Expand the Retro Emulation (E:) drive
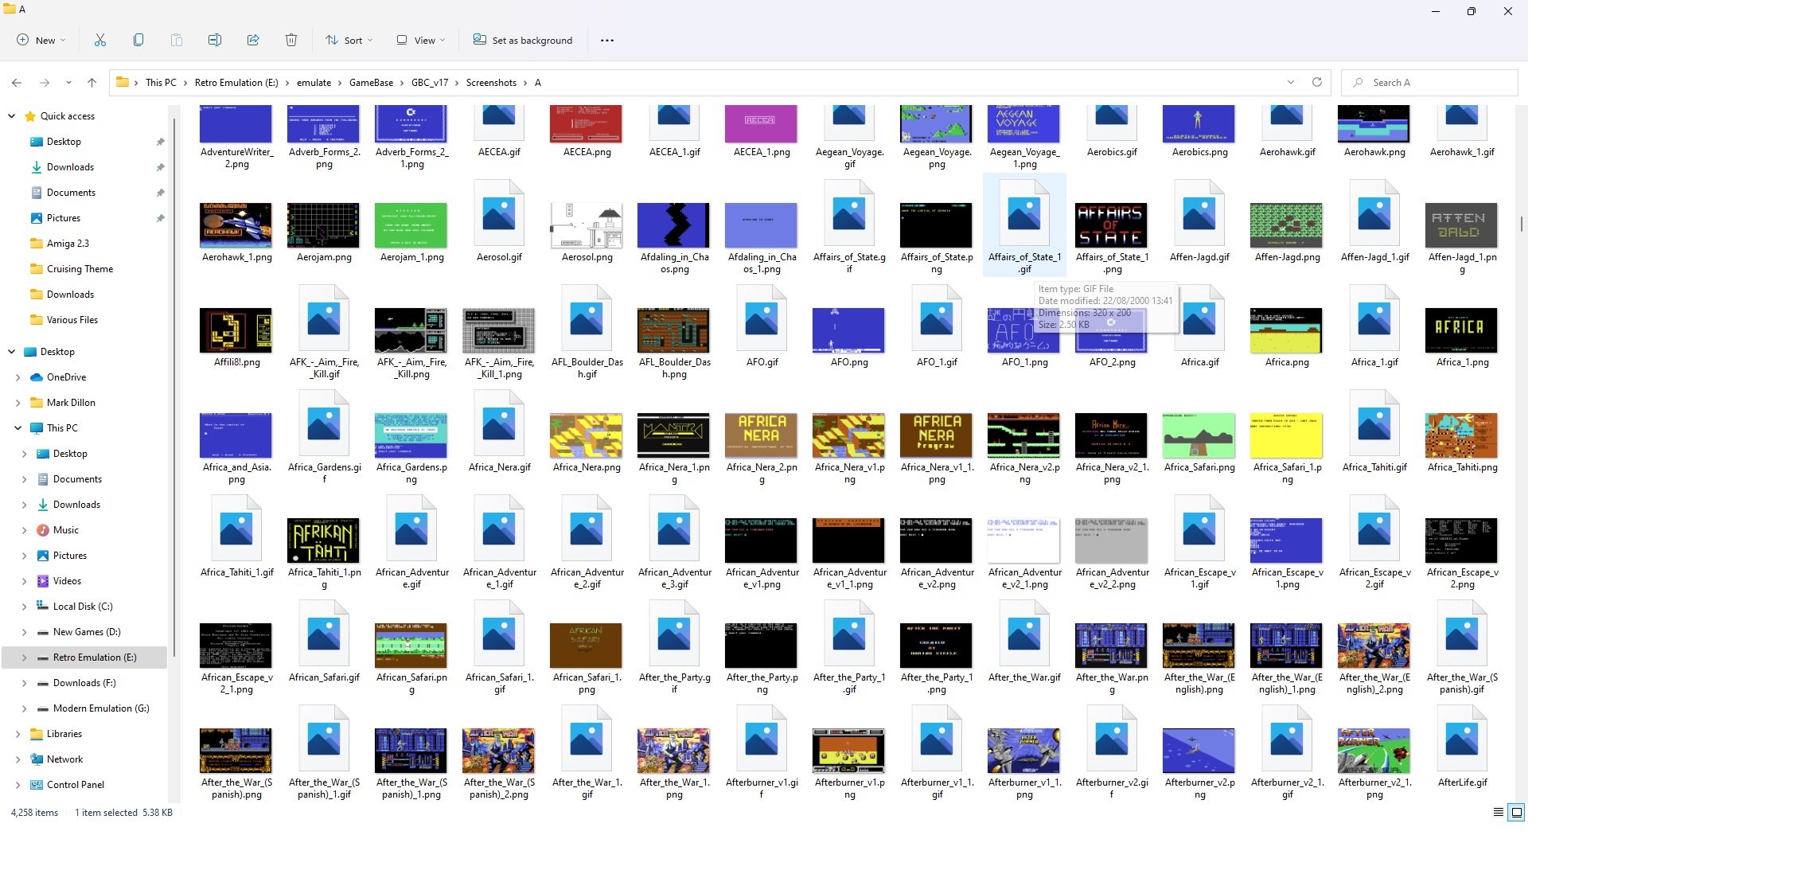Viewport: 1805px width, 878px height. tap(24, 658)
